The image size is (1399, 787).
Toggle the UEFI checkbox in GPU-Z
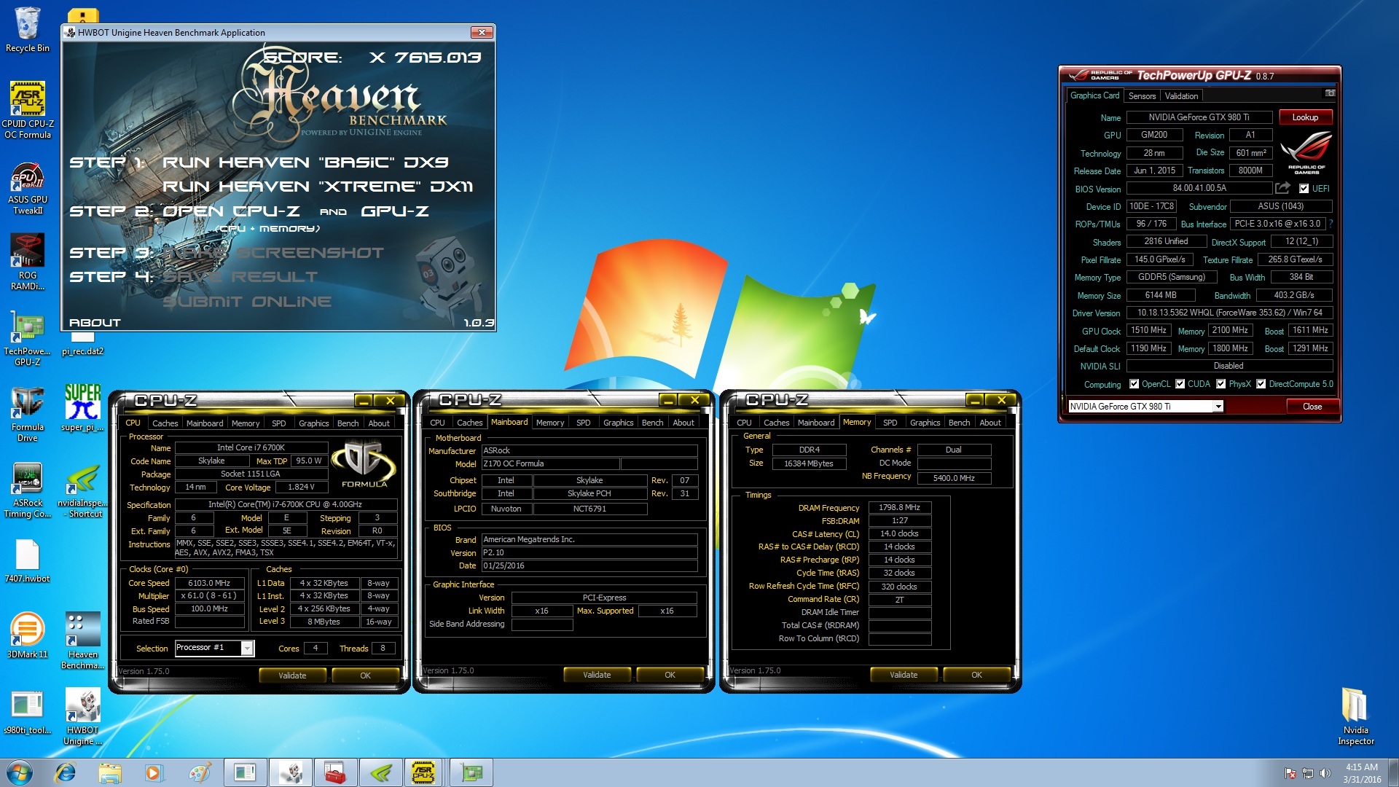1304,189
